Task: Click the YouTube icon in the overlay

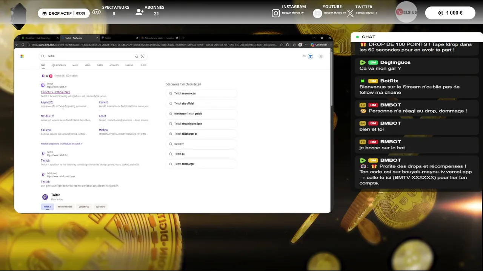Action: click(318, 13)
